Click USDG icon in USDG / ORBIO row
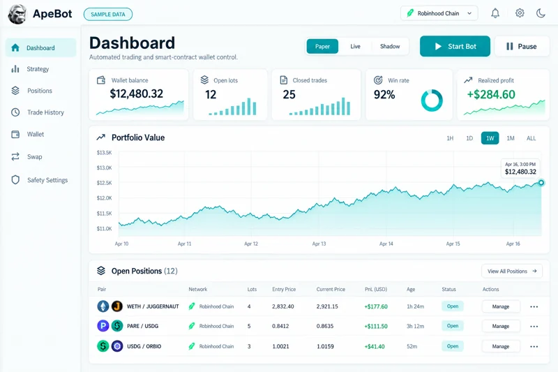Image resolution: width=558 pixels, height=372 pixels. tap(103, 346)
